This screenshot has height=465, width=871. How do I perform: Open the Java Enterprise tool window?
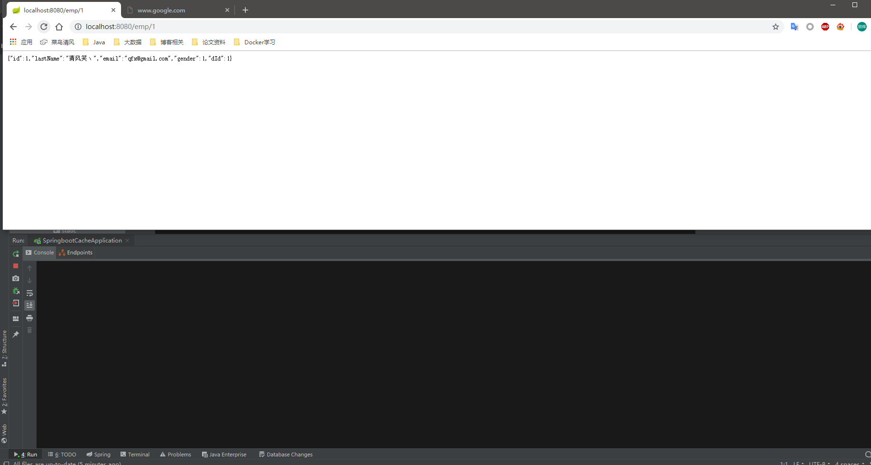[224, 455]
